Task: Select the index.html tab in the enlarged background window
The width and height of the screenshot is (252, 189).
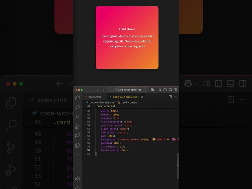Action: [x=48, y=100]
